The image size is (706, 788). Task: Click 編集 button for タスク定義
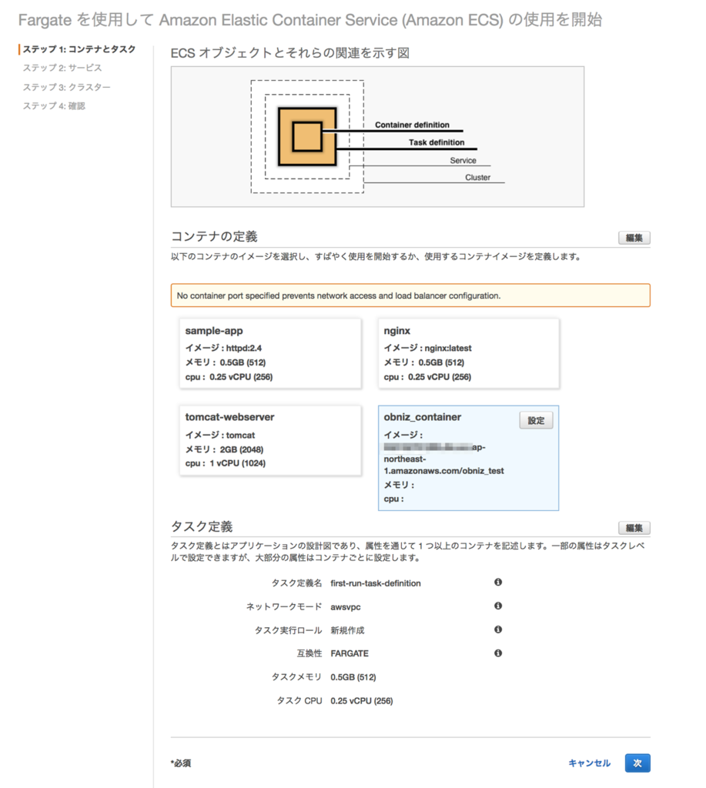coord(634,528)
